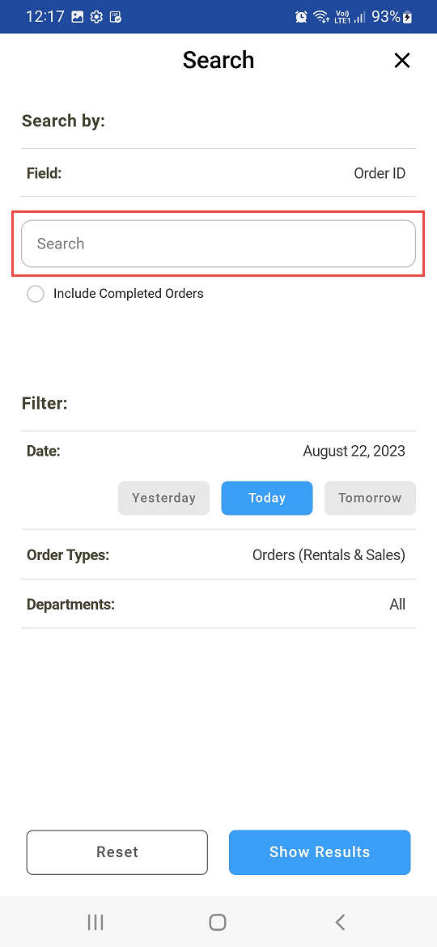Enable Include Completed Orders radio option
Screen dimensions: 437x947
coord(36,294)
